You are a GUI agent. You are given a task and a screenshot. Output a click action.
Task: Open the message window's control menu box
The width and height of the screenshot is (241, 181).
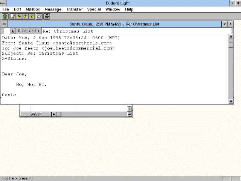[x=4, y=24]
